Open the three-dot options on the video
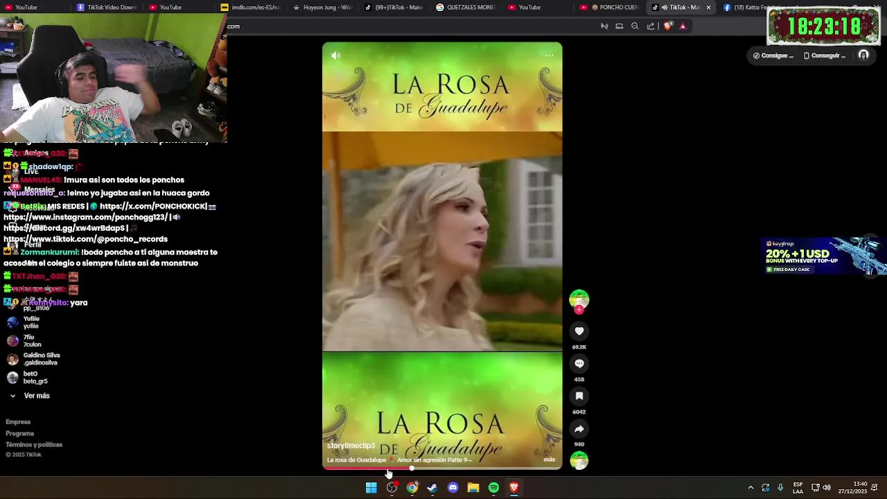This screenshot has height=499, width=887. click(549, 55)
